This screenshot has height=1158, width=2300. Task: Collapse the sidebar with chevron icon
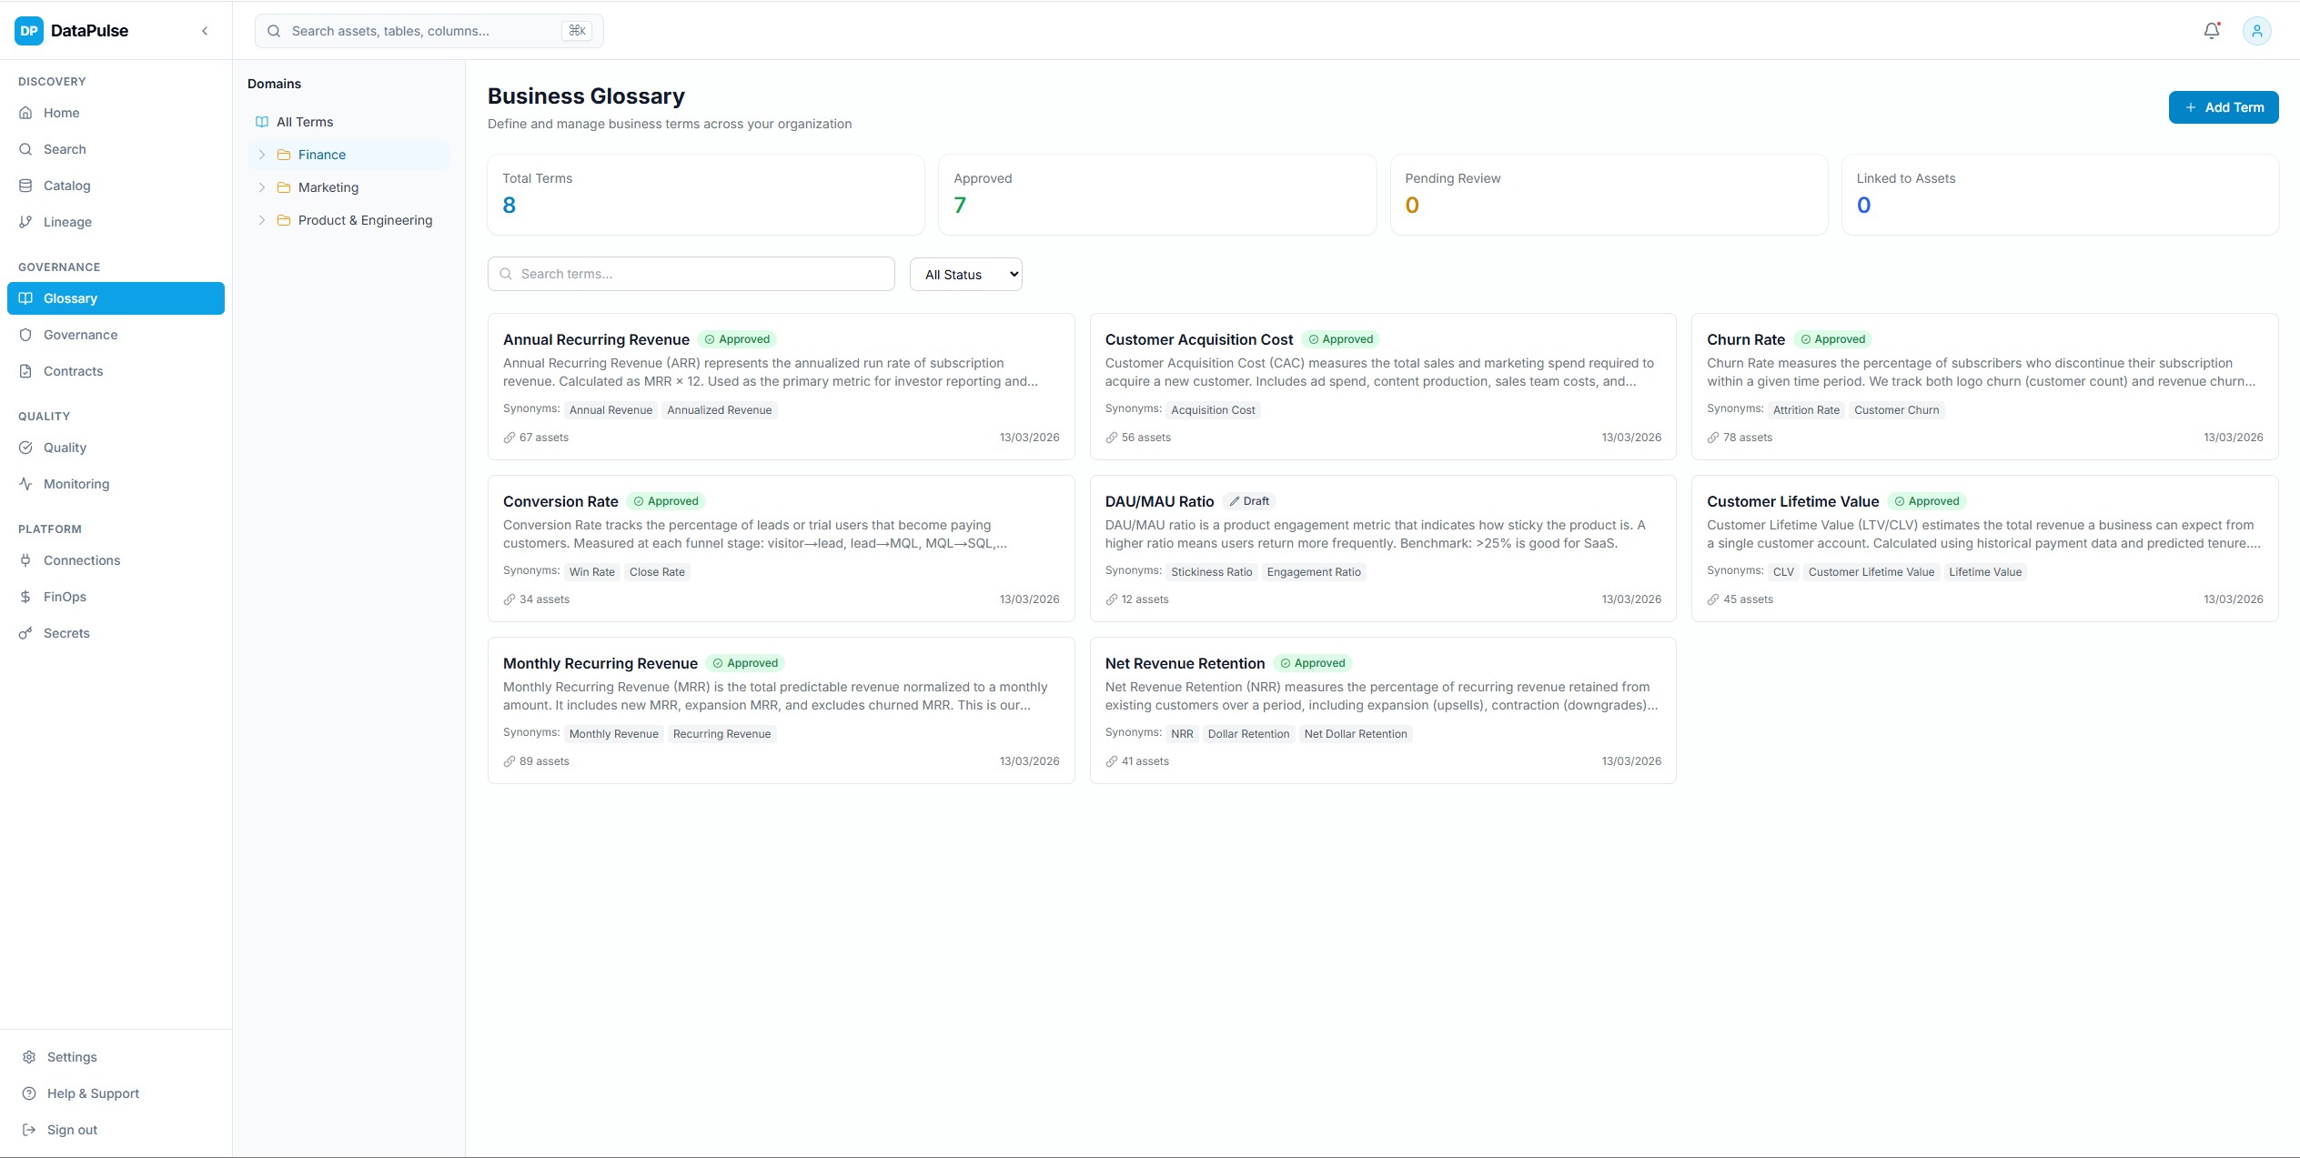(x=205, y=31)
